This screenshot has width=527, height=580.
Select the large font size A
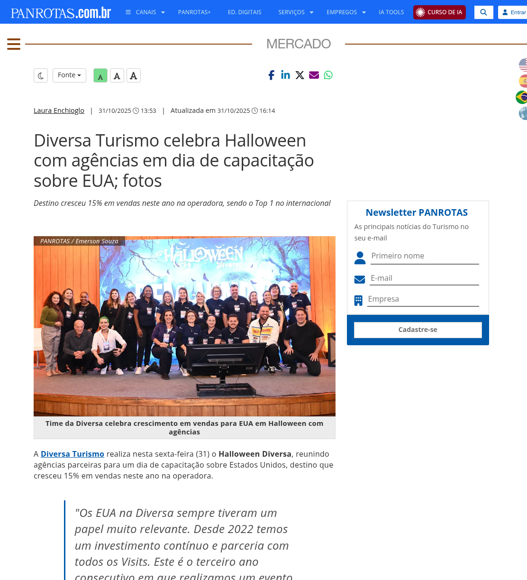(134, 75)
